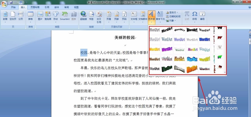Redo the last action from quick access toolbar
The height and width of the screenshot is (117, 251).
(21, 3)
